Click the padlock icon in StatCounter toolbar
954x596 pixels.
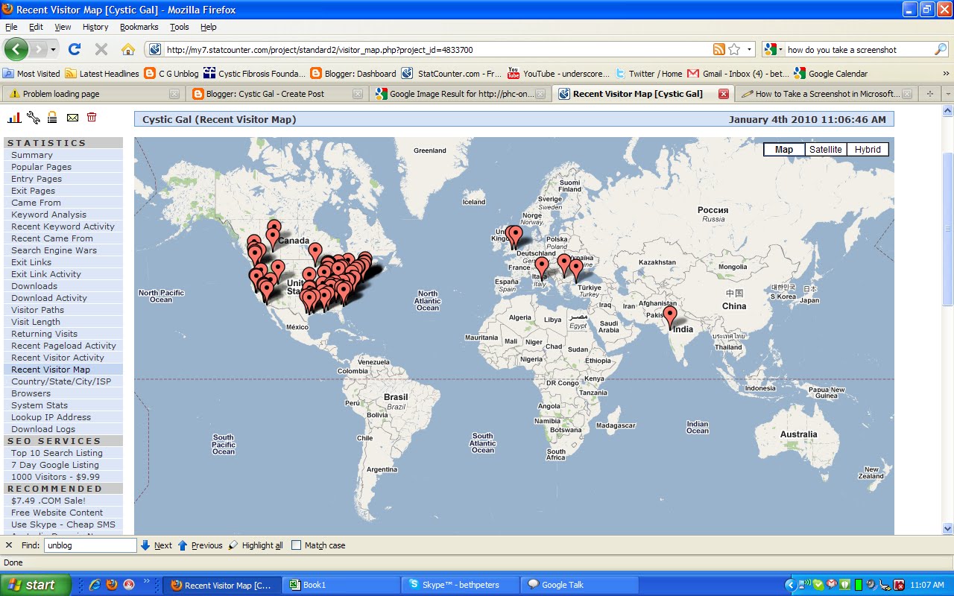53,117
